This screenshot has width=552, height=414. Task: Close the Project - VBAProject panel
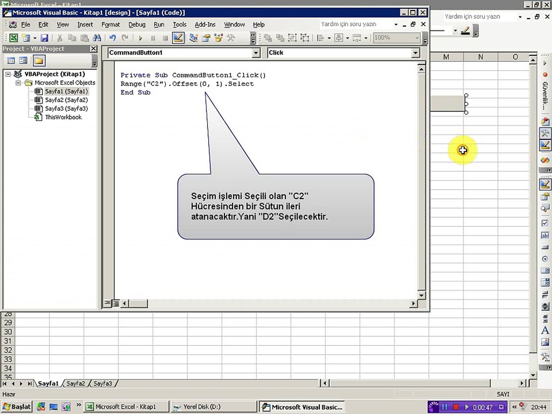click(94, 49)
